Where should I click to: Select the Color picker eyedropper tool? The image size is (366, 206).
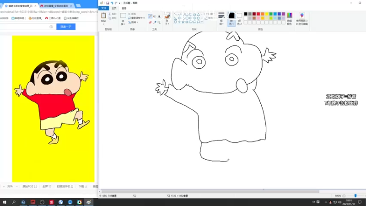click(155, 22)
